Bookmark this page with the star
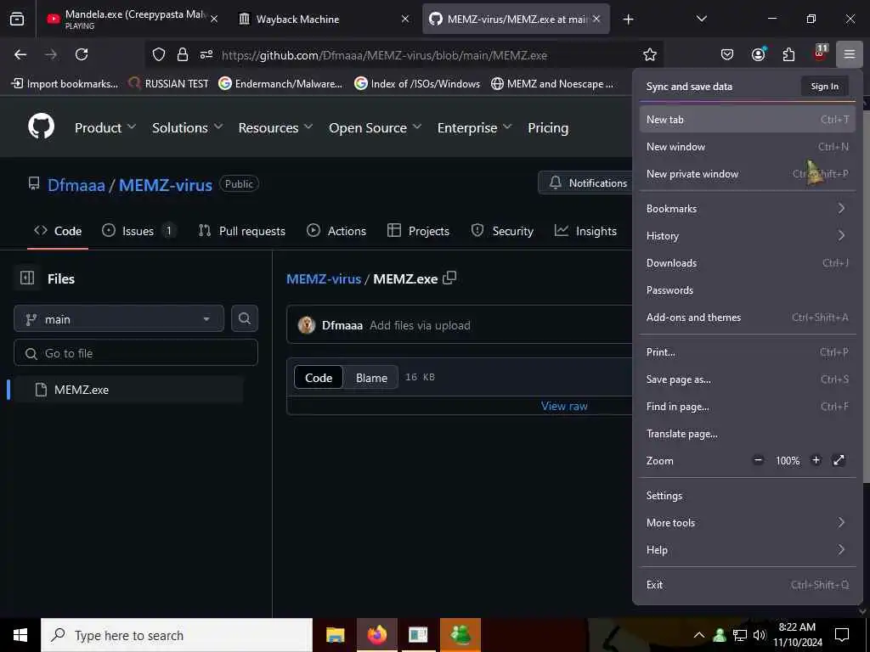The image size is (870, 652). (650, 54)
